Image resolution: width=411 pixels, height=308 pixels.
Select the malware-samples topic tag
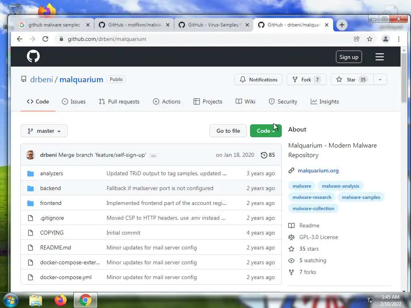[361, 197]
